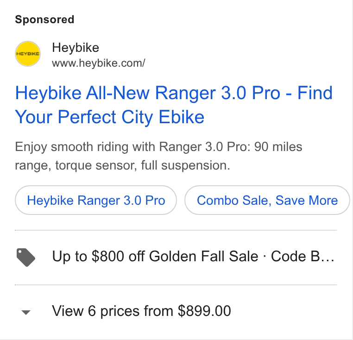Click the ad description about 90 miles range
Image resolution: width=353 pixels, height=340 pixels.
tap(158, 156)
